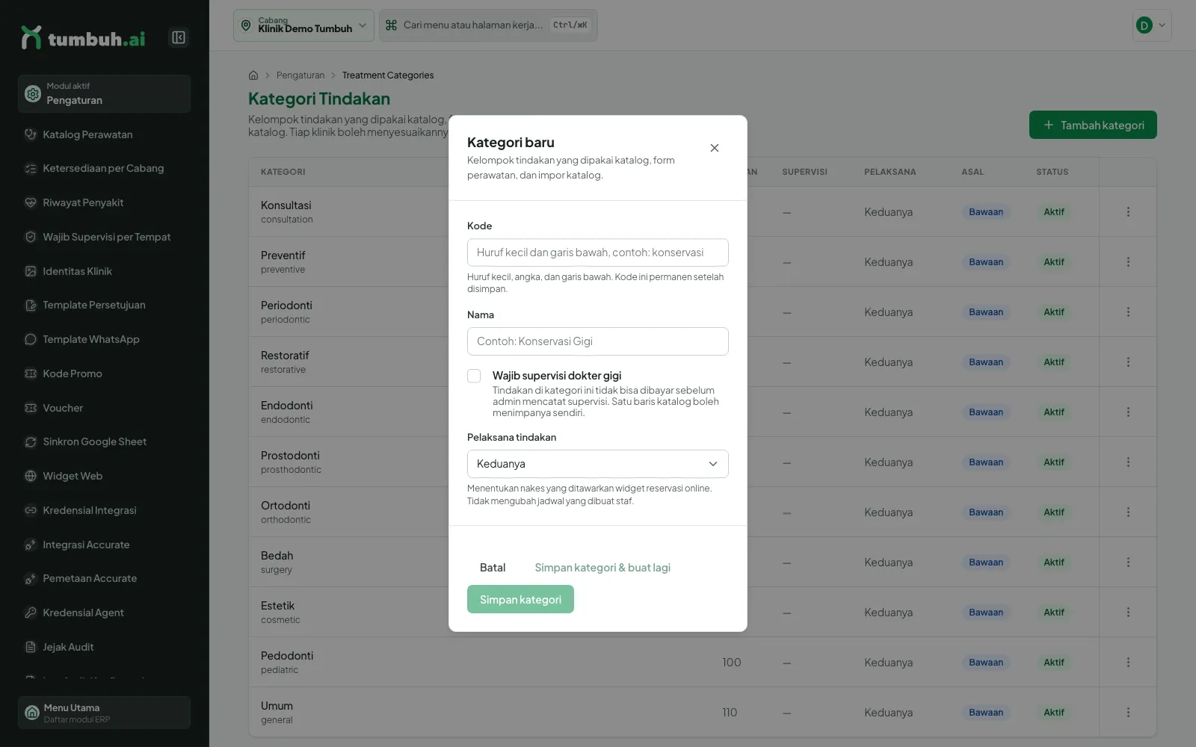1196x747 pixels.
Task: Close the Kategori baru dialog
Action: click(x=715, y=148)
